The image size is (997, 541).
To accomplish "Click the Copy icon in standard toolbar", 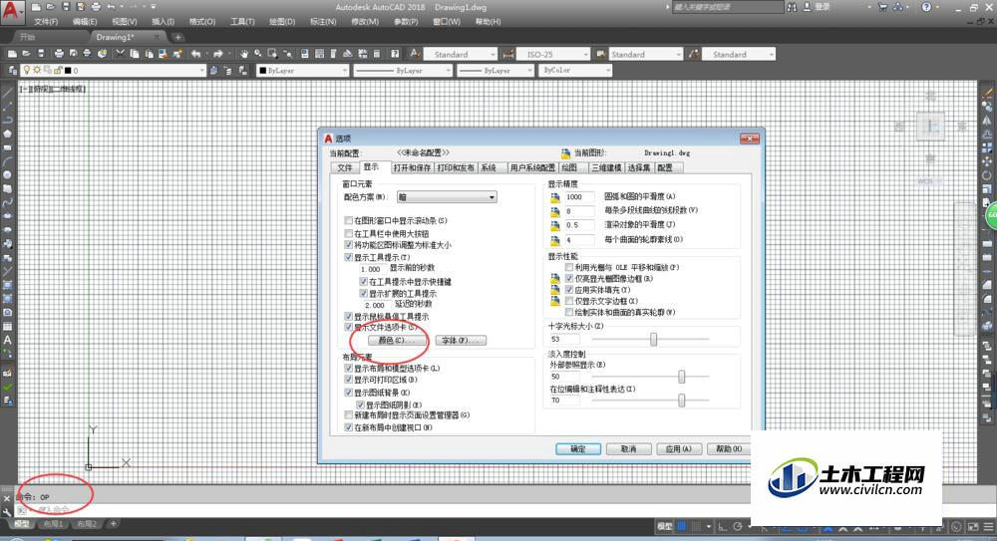I will coord(135,54).
